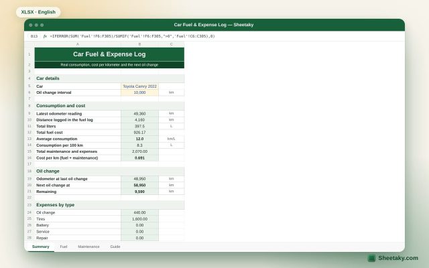The height and width of the screenshot is (268, 429).
Task: Select the Remaining value 9,590
Action: (x=139, y=192)
